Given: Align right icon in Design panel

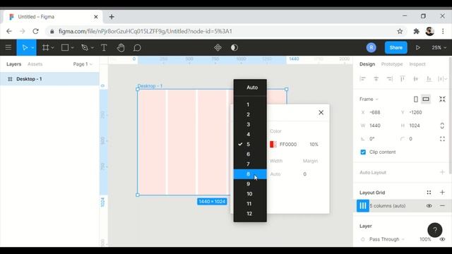Looking at the screenshot, I should [x=389, y=78].
